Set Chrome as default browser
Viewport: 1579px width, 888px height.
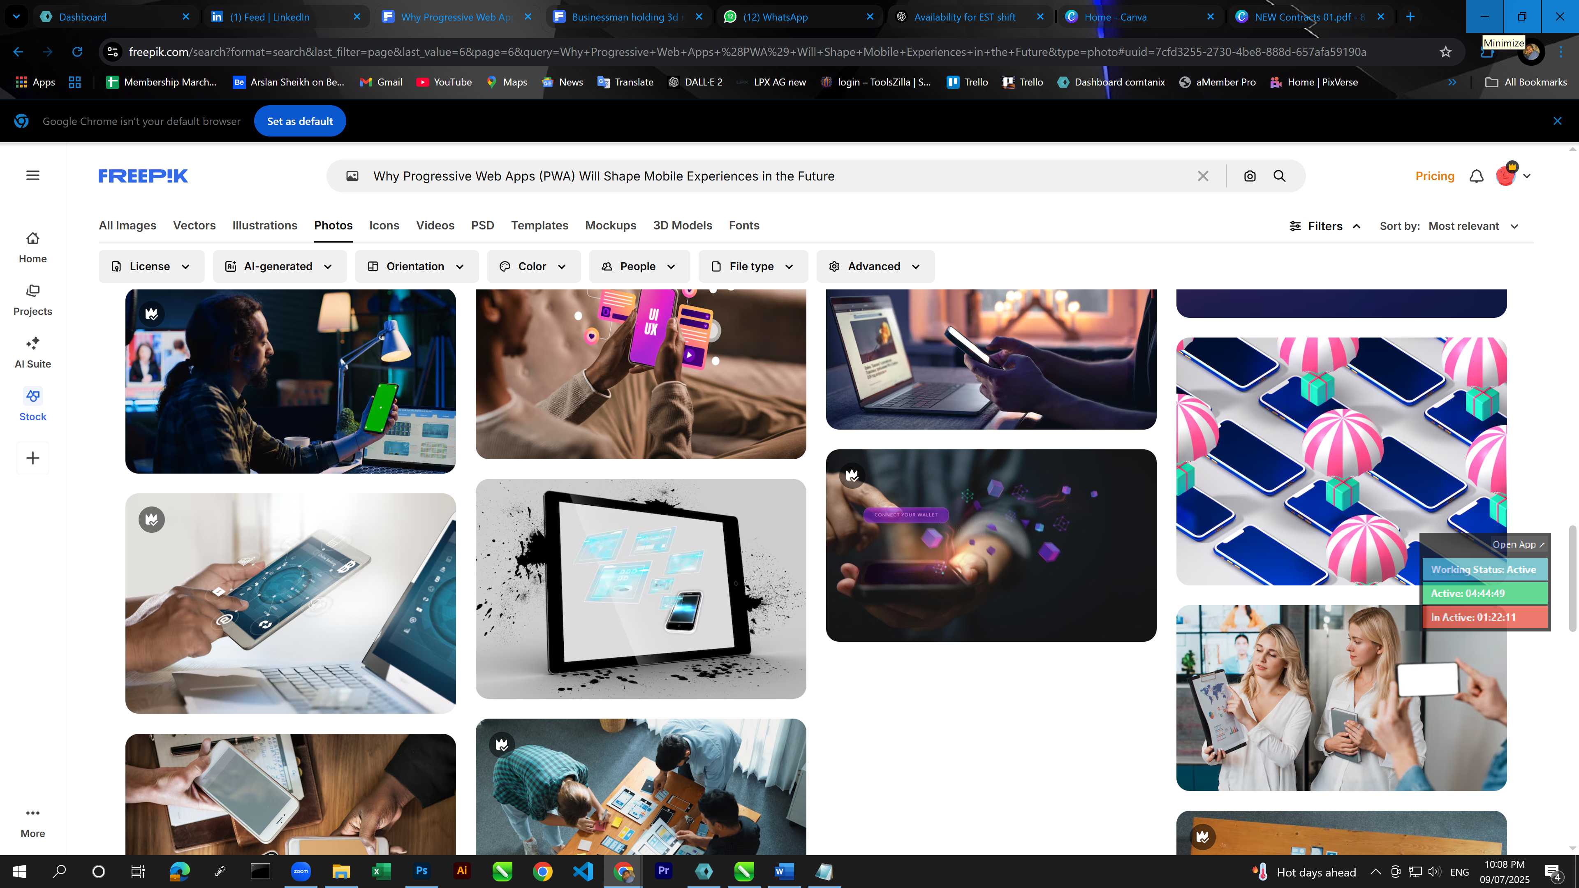tap(300, 121)
